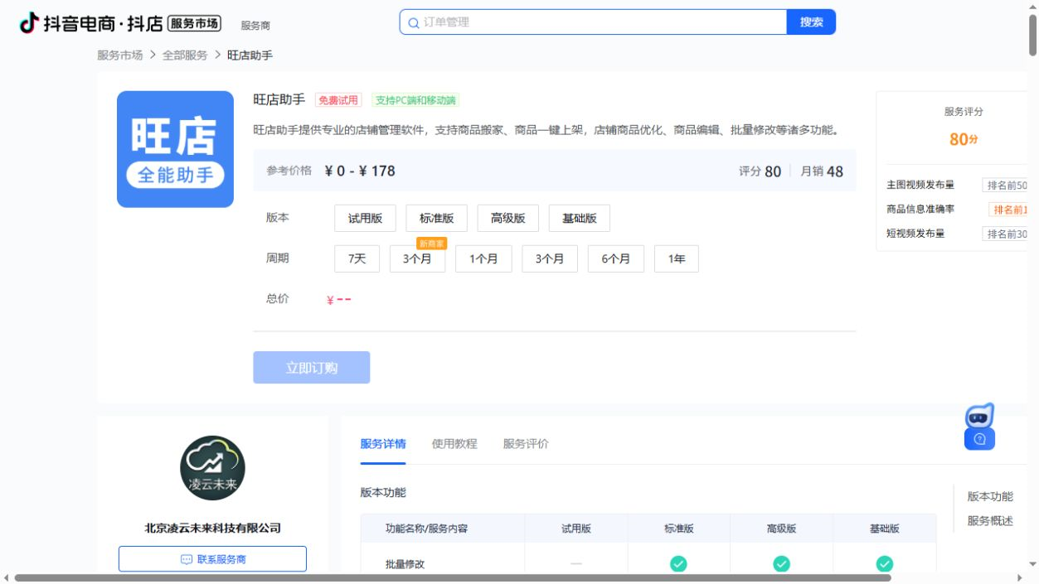Click the 凌云未来 company avatar
Image resolution: width=1039 pixels, height=584 pixels.
click(212, 468)
